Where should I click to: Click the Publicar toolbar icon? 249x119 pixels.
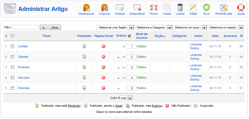coord(120,7)
